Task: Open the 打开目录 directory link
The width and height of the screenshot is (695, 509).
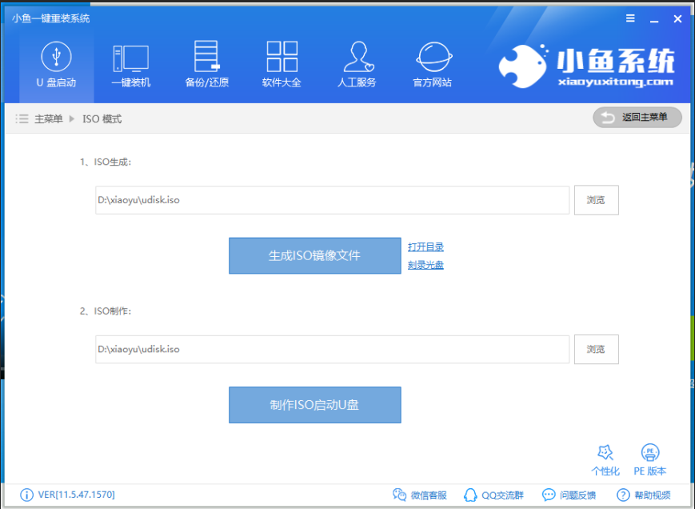Action: [425, 246]
